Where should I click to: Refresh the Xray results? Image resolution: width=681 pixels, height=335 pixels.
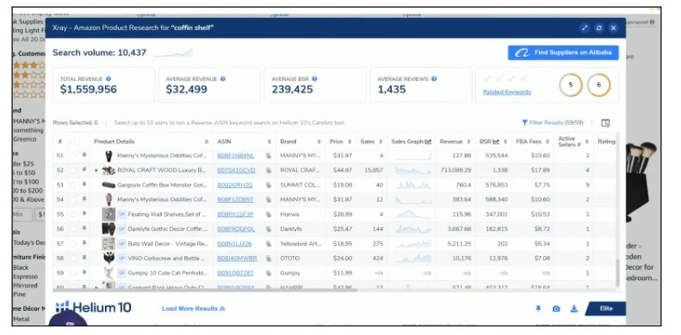coord(599,28)
